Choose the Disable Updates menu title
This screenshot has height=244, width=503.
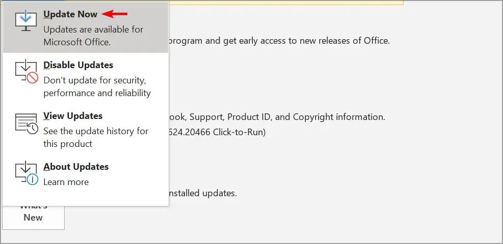click(x=78, y=65)
